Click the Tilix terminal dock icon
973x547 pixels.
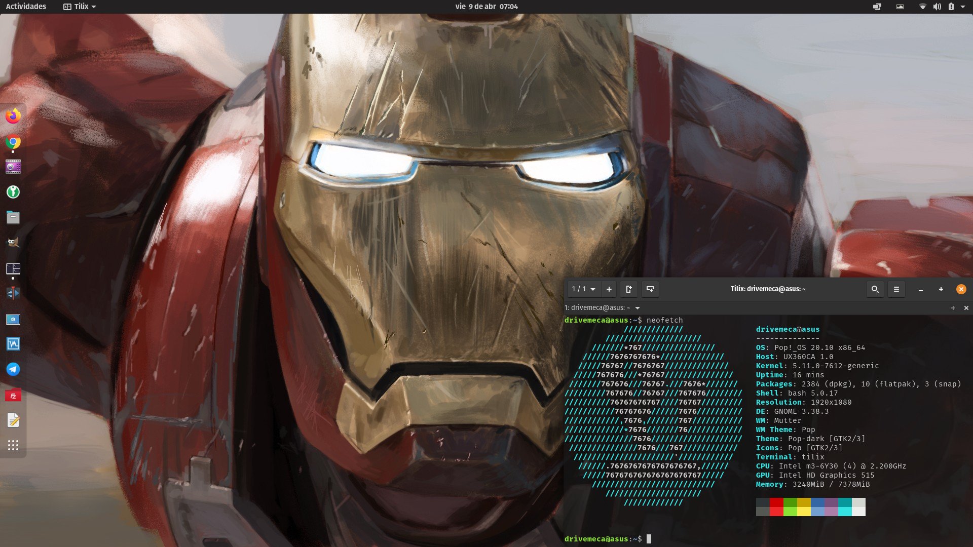click(13, 268)
